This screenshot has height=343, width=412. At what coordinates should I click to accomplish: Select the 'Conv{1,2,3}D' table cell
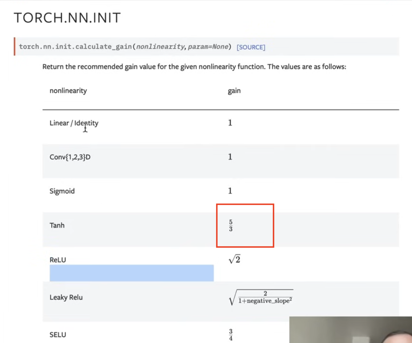[x=70, y=157]
